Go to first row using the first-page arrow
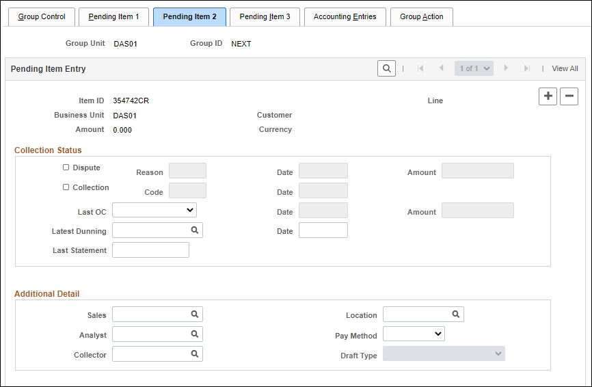Screen dimensions: 592x387 tap(420, 68)
